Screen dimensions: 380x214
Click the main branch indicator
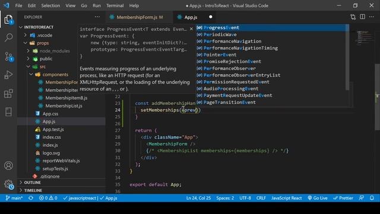[x=14, y=198]
